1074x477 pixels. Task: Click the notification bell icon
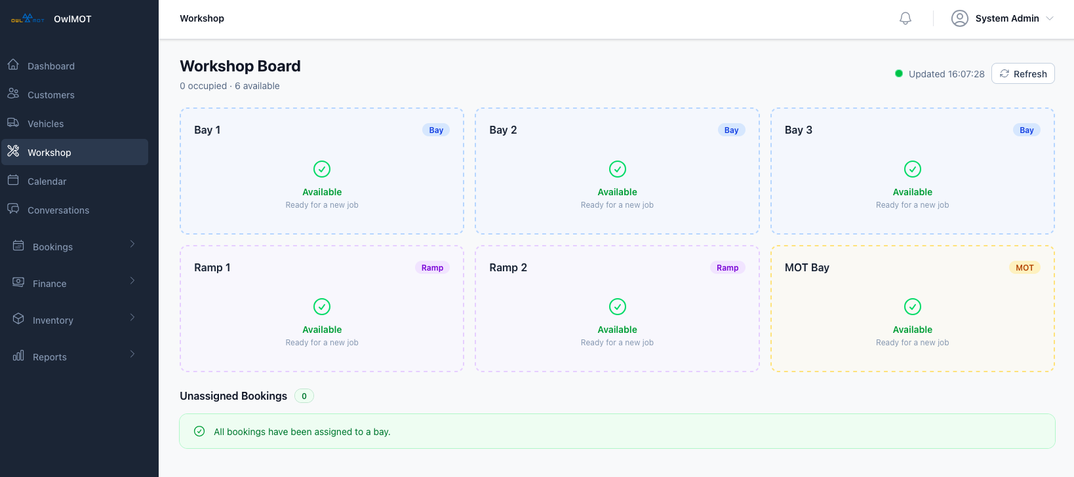coord(905,18)
